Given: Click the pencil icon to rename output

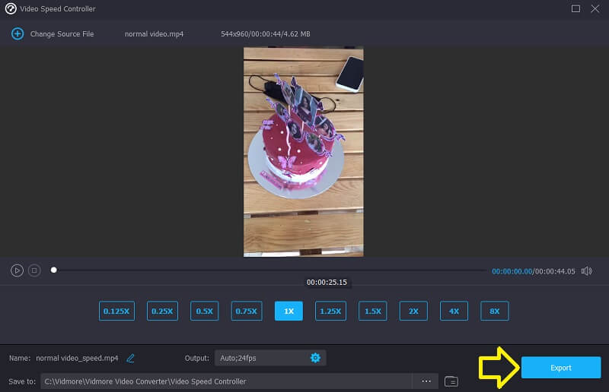Looking at the screenshot, I should [x=131, y=358].
